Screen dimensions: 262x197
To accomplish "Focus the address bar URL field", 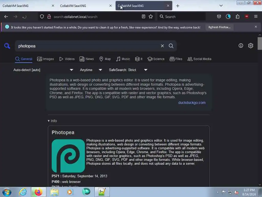I will (x=96, y=17).
